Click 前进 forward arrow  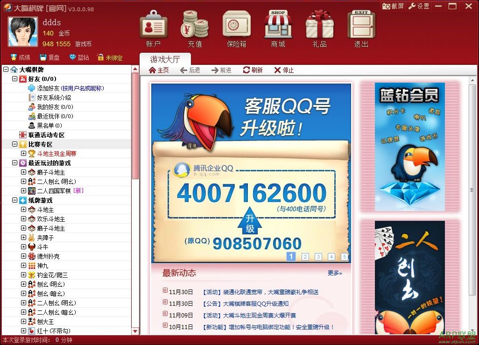click(221, 70)
